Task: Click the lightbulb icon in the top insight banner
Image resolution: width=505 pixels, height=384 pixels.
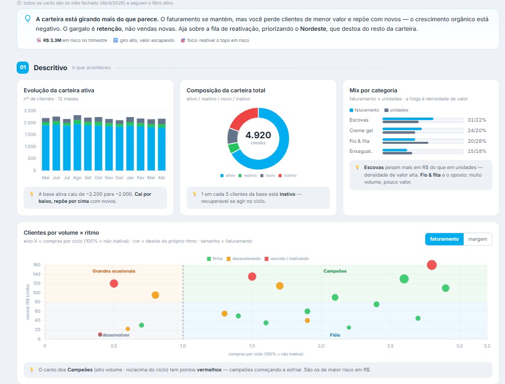Action: (28, 19)
